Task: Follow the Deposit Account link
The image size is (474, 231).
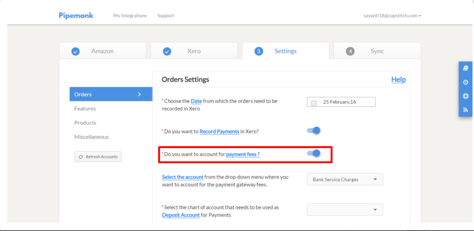Action: pyautogui.click(x=181, y=215)
